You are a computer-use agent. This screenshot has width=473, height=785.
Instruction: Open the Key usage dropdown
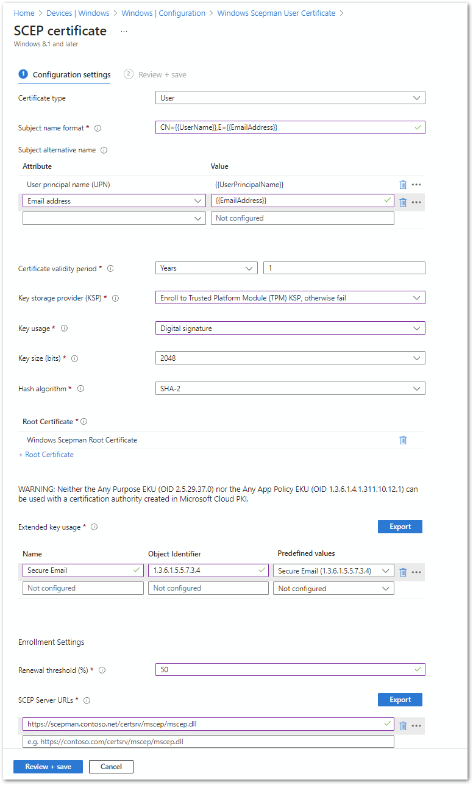(x=290, y=329)
